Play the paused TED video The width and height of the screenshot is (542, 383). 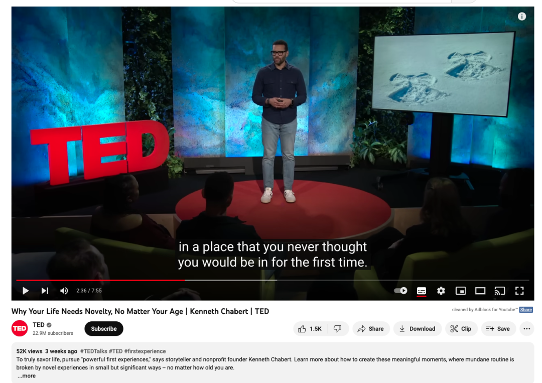tap(26, 291)
